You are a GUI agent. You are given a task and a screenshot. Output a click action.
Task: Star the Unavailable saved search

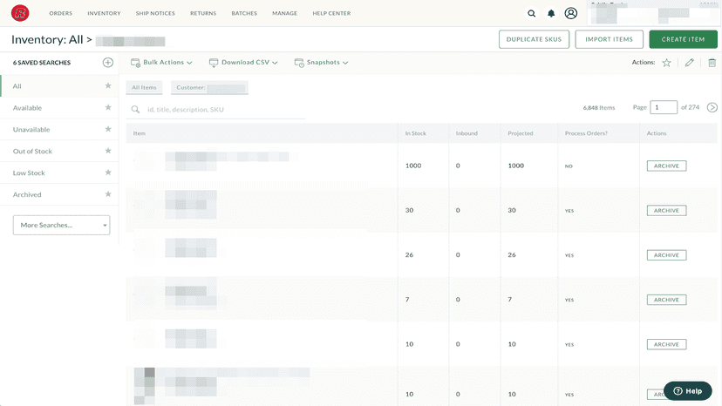(108, 129)
